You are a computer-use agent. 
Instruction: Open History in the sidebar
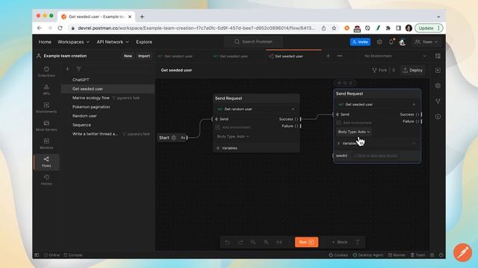(46, 180)
